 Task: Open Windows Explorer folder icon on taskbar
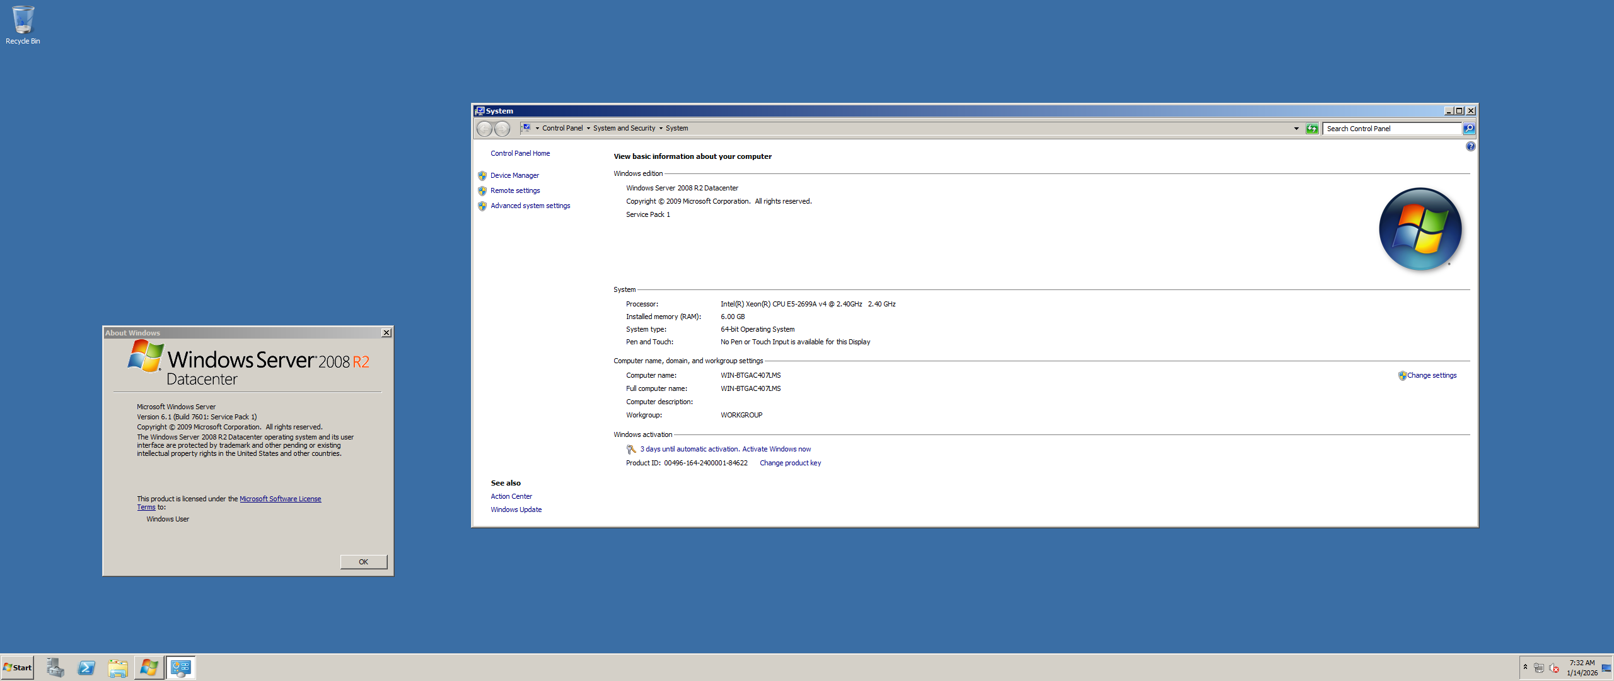click(x=118, y=667)
